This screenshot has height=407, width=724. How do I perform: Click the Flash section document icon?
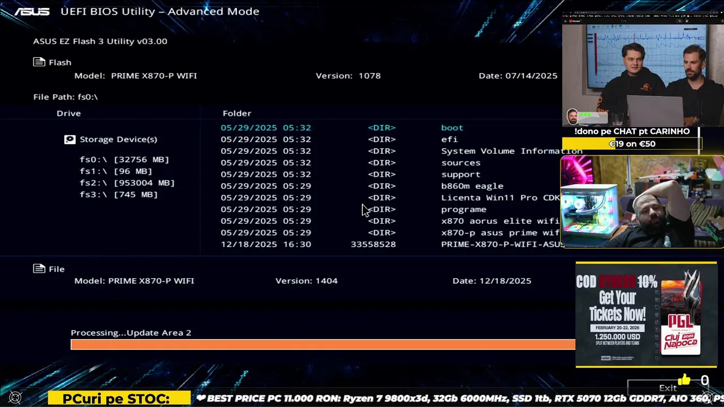pos(39,62)
